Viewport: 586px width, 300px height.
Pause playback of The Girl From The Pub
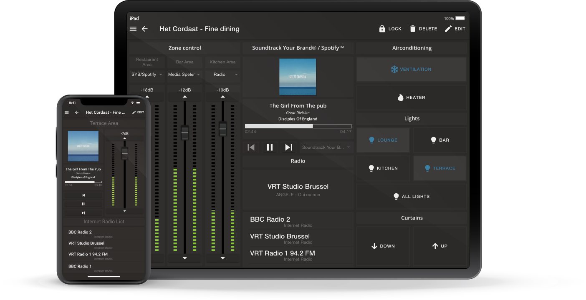tap(270, 147)
